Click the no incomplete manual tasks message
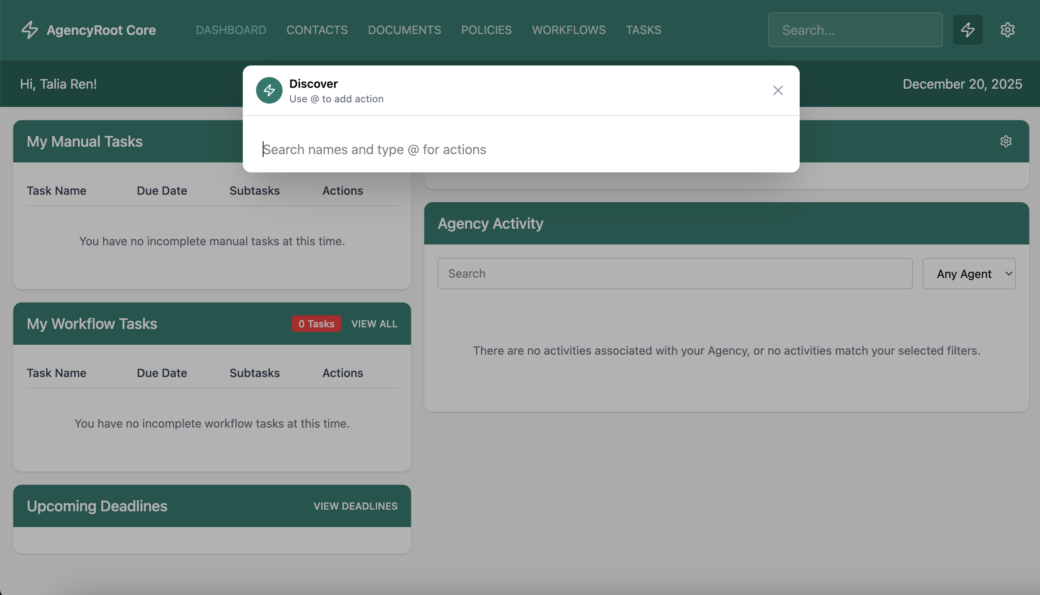The width and height of the screenshot is (1040, 595). click(212, 241)
